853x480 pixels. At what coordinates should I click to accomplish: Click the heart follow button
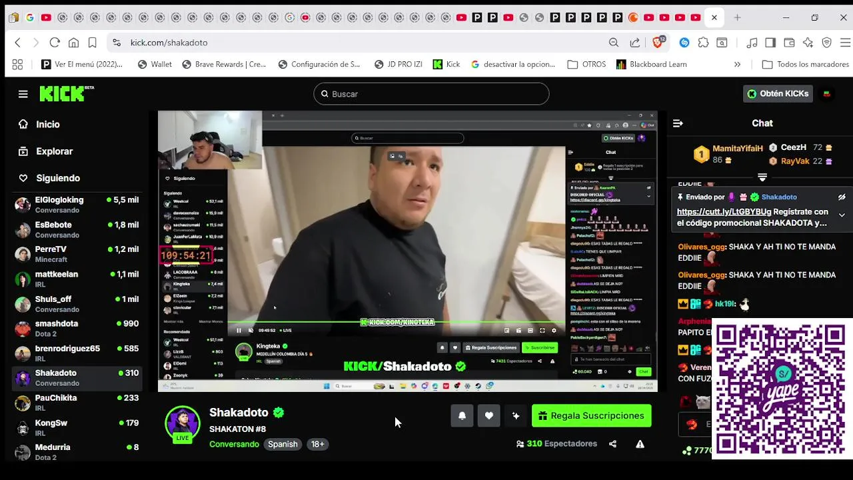[x=488, y=416]
